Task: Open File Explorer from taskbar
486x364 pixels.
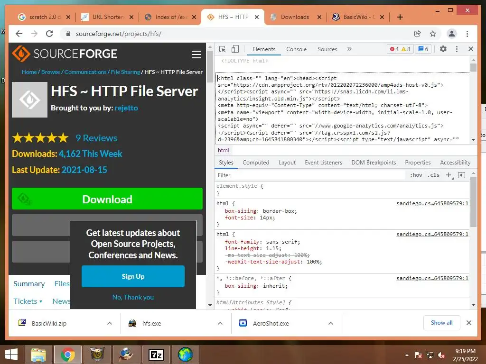Action: (x=38, y=355)
